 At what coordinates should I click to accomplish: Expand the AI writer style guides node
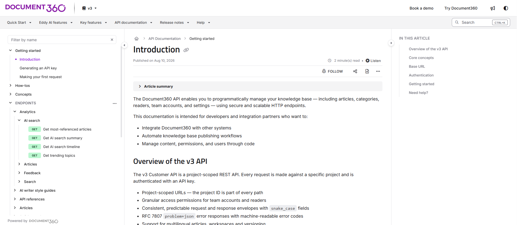pos(15,190)
